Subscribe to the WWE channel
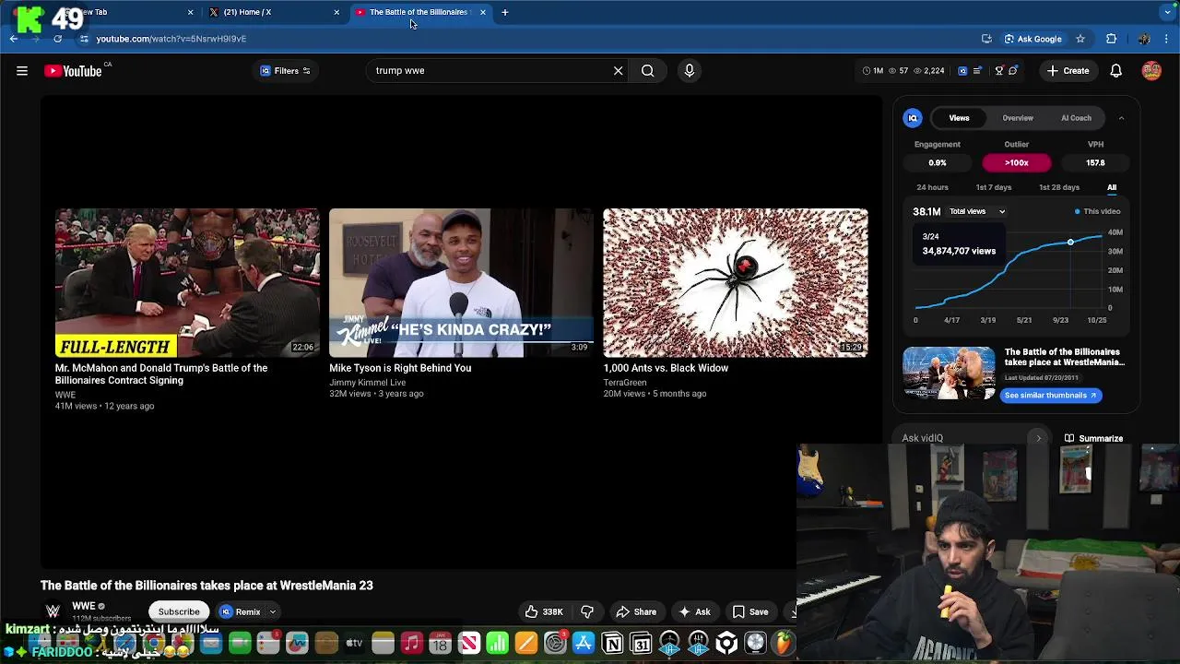 pos(179,611)
